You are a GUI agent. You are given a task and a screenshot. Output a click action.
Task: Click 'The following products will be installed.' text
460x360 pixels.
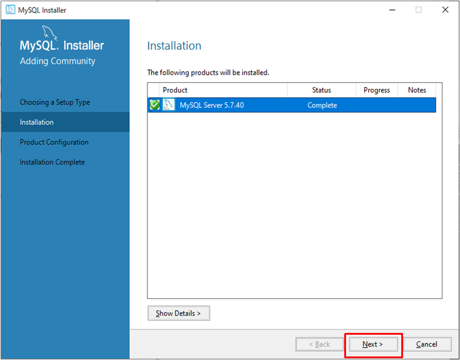208,72
